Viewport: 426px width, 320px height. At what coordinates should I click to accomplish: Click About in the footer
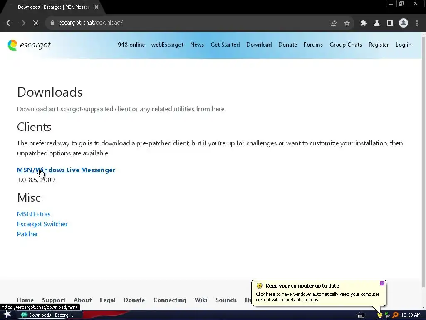tap(82, 300)
